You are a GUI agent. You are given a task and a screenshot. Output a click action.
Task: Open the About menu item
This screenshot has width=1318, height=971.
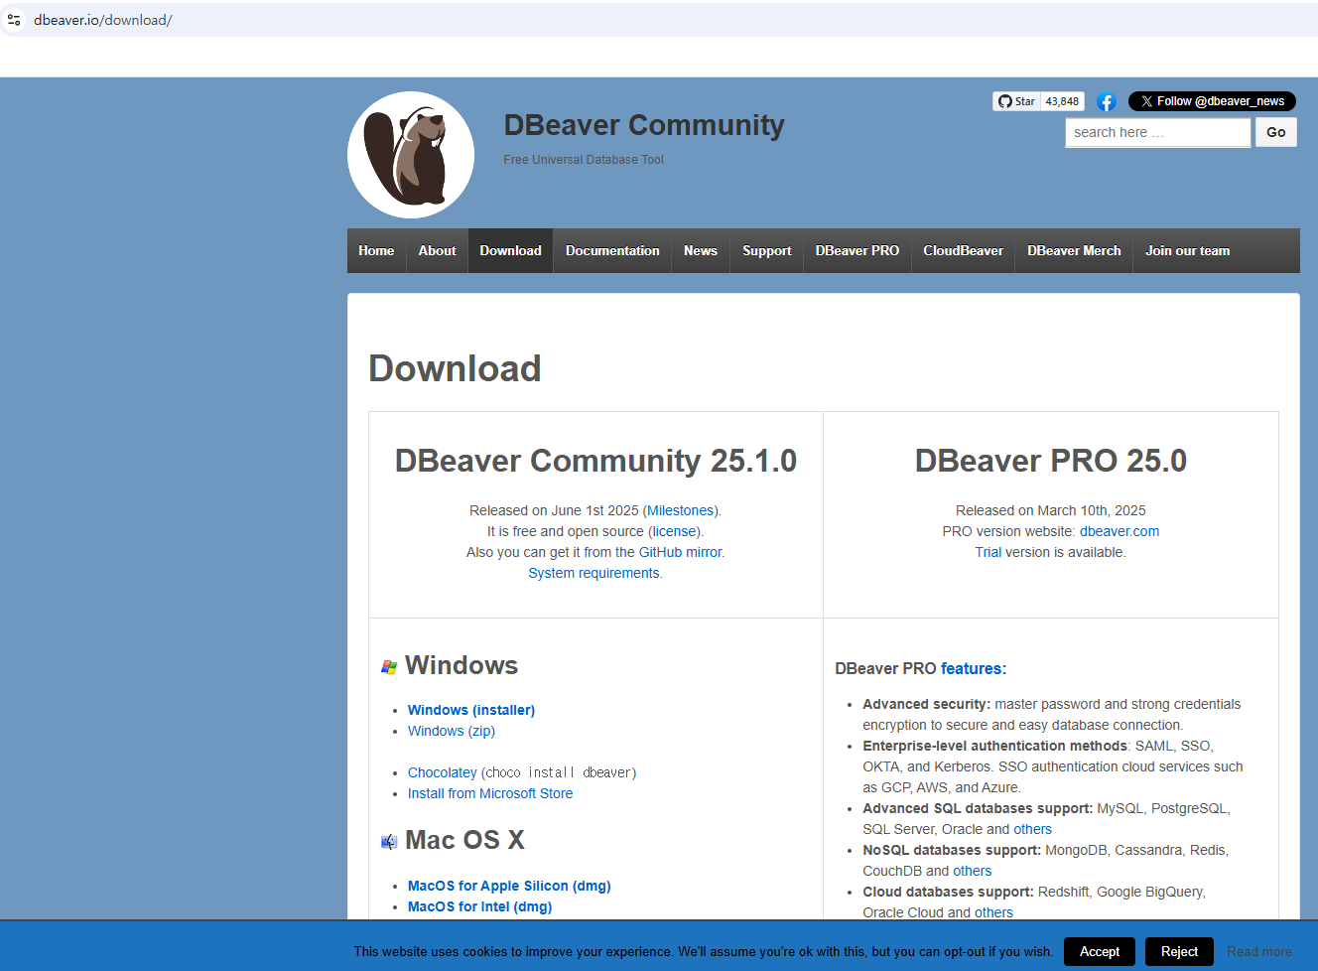(437, 250)
